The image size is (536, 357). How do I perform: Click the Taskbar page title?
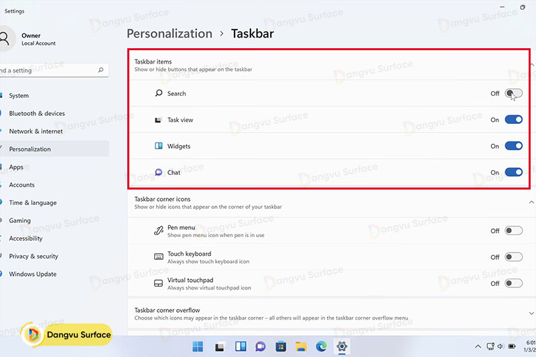[253, 33]
